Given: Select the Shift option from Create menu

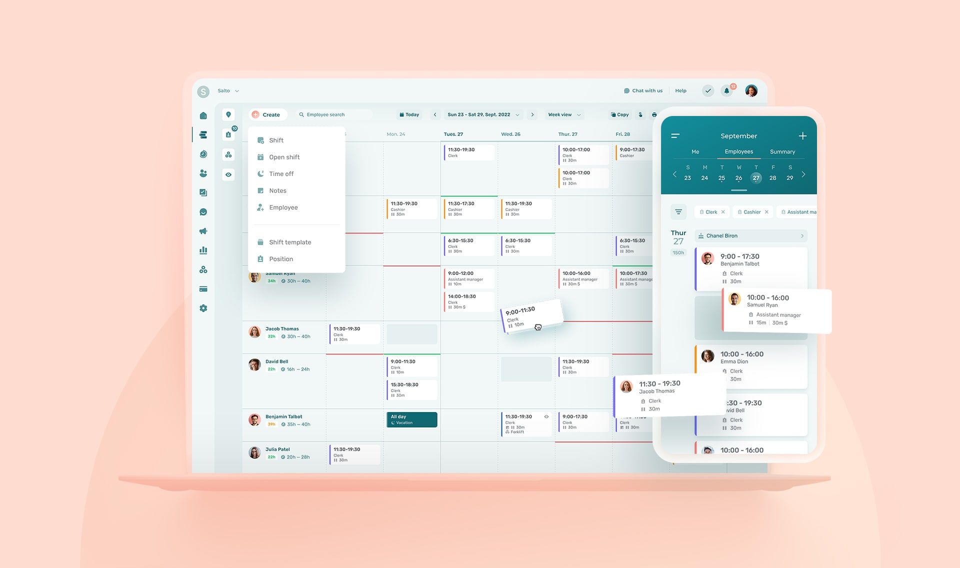Looking at the screenshot, I should pos(276,140).
